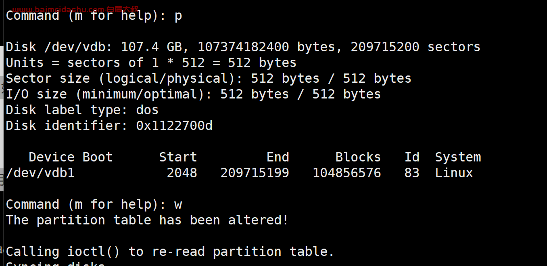Click the 'Linux' system type text
The width and height of the screenshot is (547, 266).
pos(454,173)
